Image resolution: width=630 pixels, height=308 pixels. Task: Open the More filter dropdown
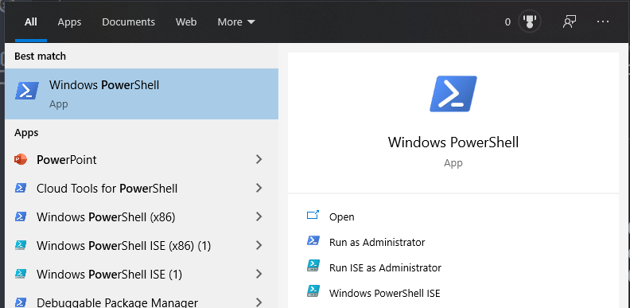(x=236, y=21)
